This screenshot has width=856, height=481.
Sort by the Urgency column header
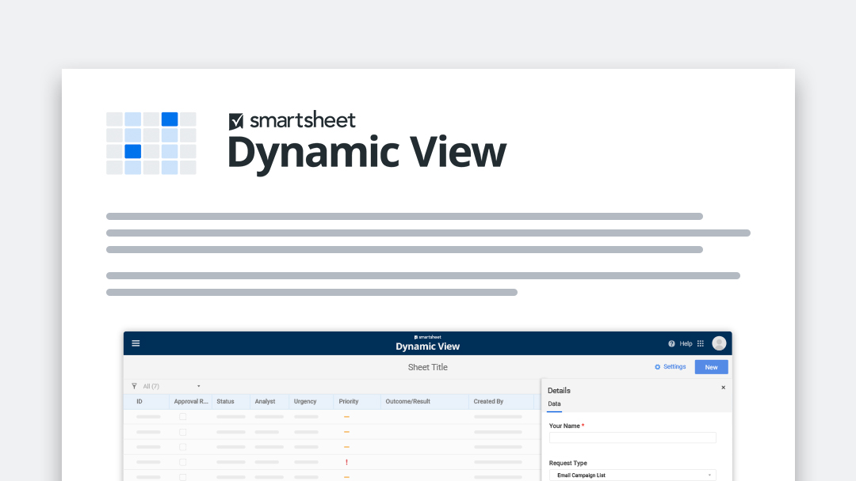(305, 402)
